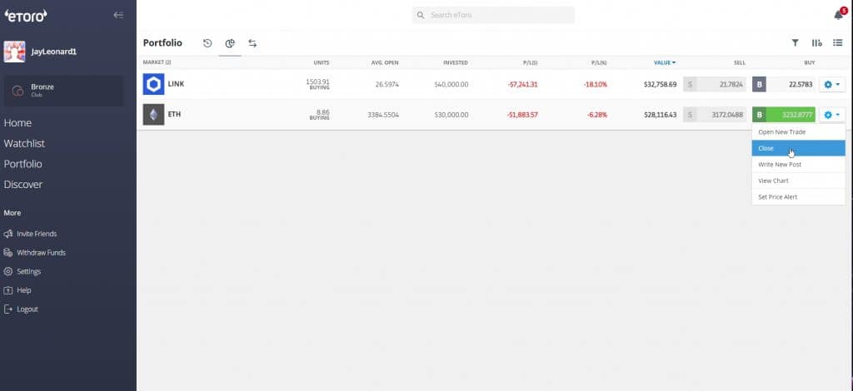Sort by the UNITS column header

[x=322, y=63]
